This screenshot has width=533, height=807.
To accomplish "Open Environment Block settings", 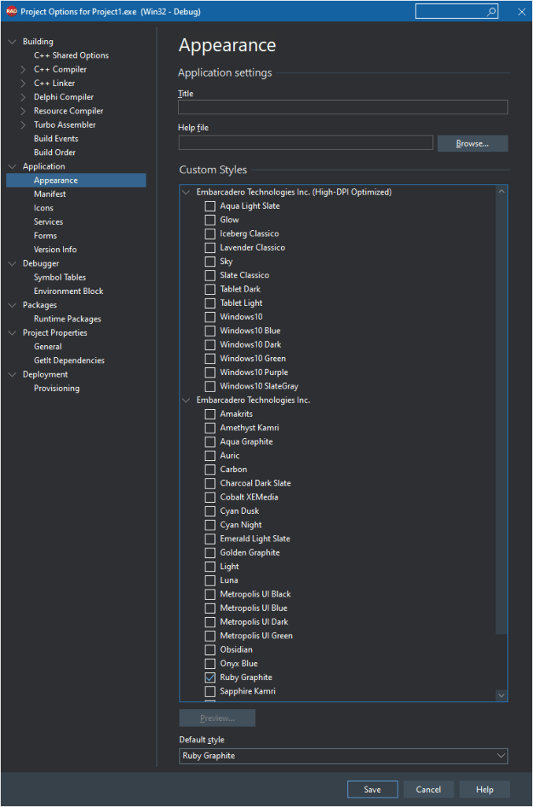I will [68, 292].
